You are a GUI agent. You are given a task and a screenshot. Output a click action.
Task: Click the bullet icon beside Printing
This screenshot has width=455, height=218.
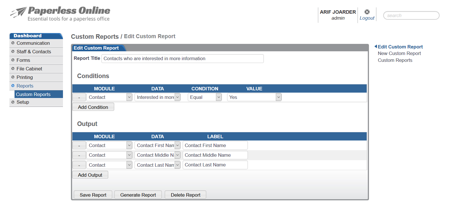pos(13,77)
